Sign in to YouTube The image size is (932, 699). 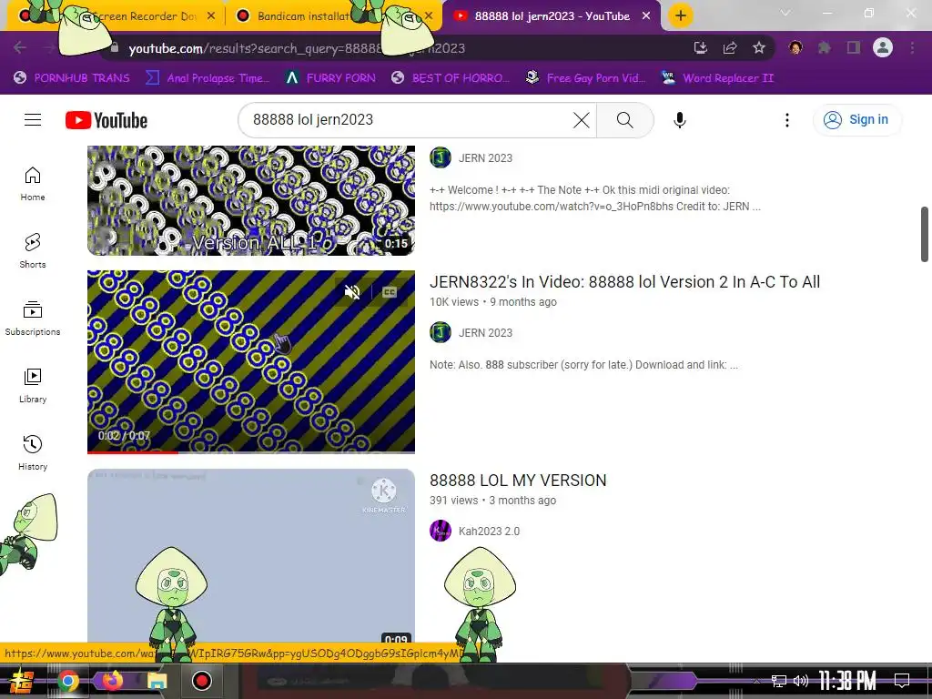[x=856, y=119]
